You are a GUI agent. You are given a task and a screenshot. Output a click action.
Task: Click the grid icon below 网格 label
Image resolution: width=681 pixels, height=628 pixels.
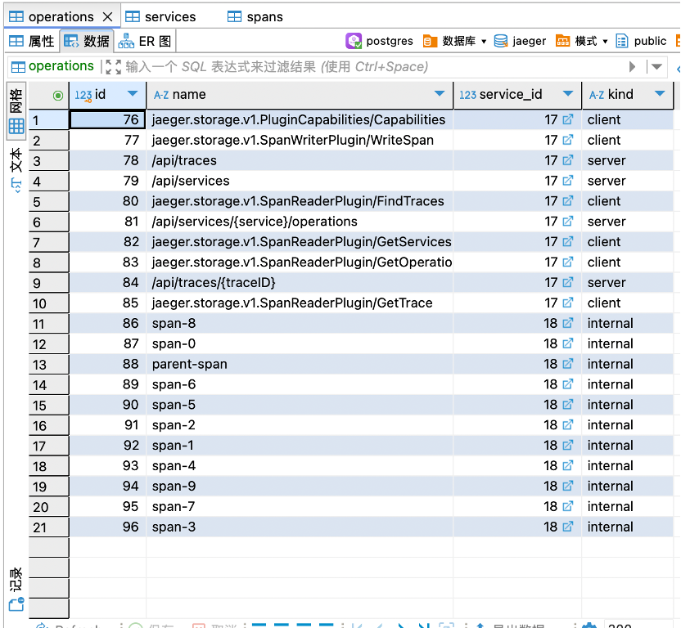tap(16, 126)
